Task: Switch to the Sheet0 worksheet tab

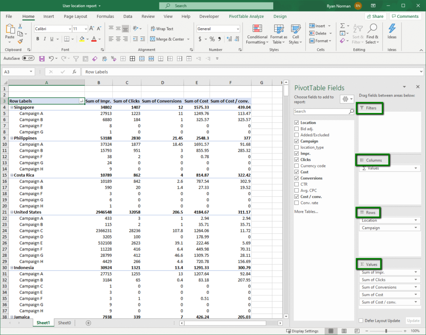Action: tap(64, 322)
